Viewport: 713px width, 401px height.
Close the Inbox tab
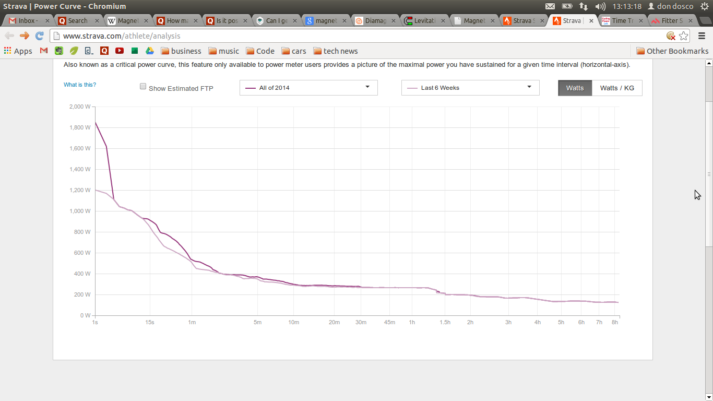[x=47, y=21]
